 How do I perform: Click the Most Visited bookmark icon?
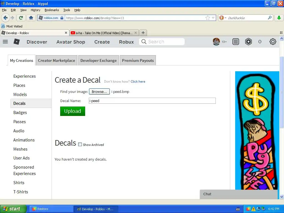(3, 26)
